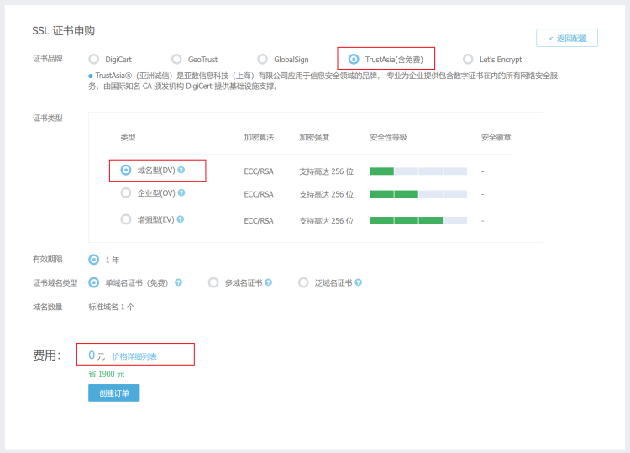Click 支持高达 256 位 in the OV row
This screenshot has width=630, height=453.
[x=326, y=194]
